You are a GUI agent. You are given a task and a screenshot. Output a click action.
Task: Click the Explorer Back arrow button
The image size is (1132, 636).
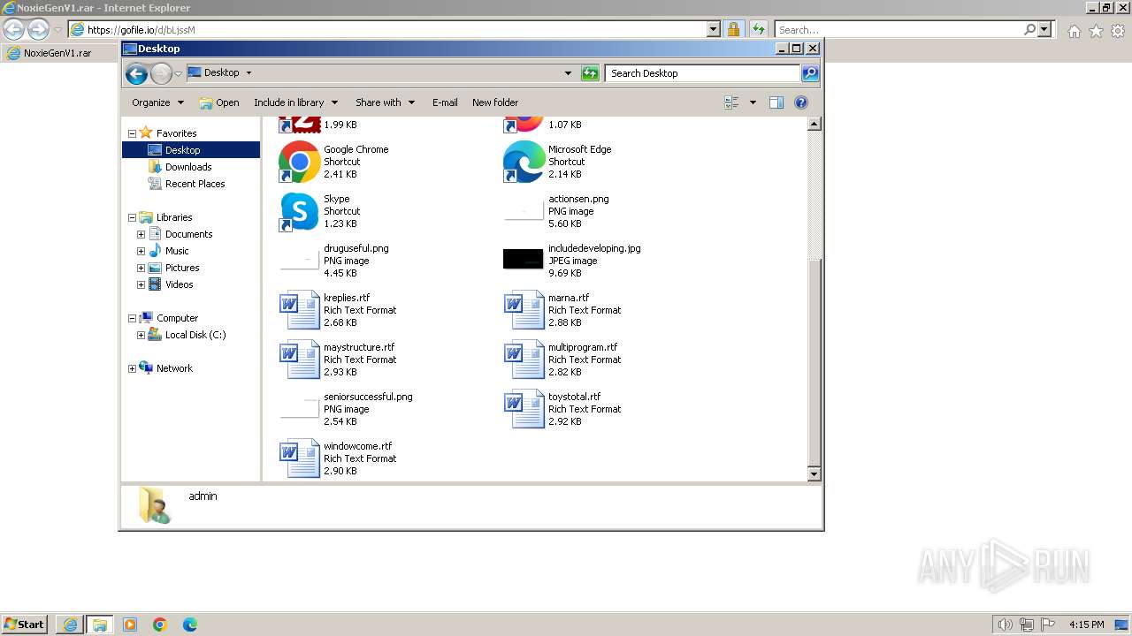[136, 73]
